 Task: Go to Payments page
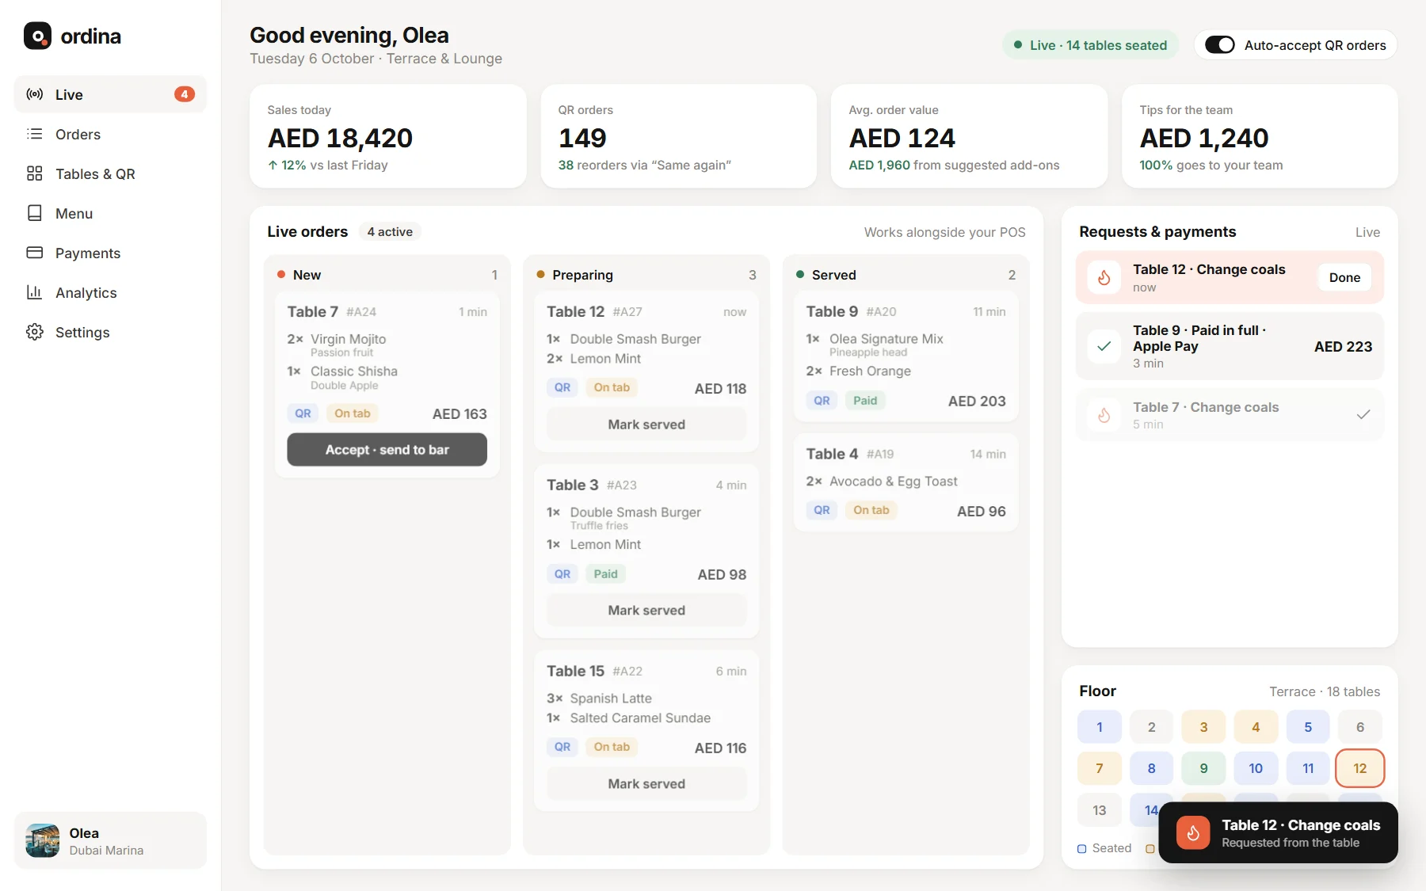click(x=110, y=253)
